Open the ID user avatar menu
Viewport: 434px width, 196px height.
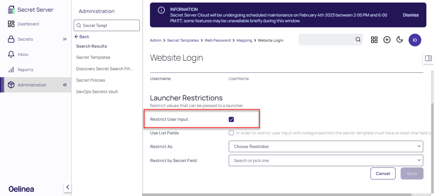click(415, 40)
